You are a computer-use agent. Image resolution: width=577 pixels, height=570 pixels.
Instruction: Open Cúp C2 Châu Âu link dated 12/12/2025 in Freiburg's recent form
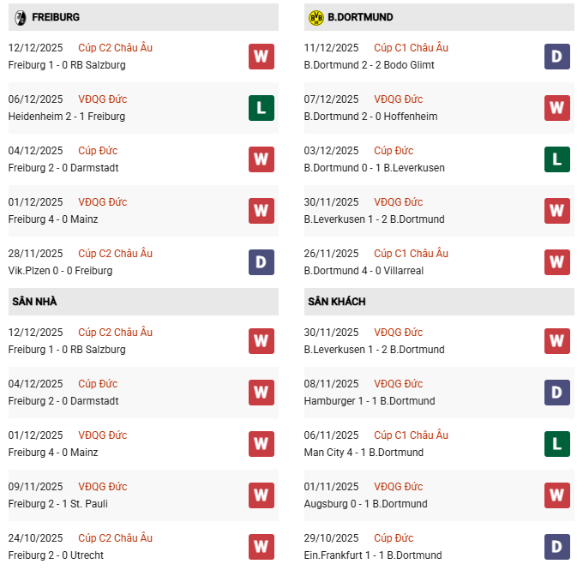(x=115, y=48)
